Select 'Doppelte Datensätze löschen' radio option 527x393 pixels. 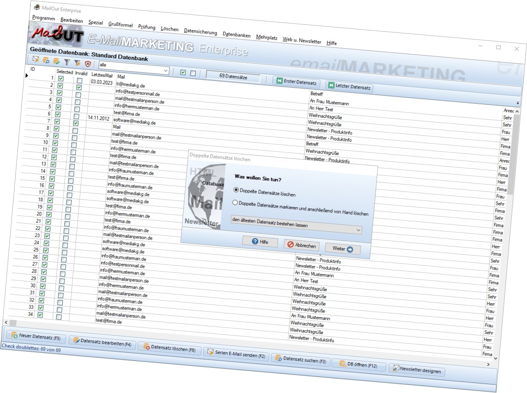coord(236,190)
